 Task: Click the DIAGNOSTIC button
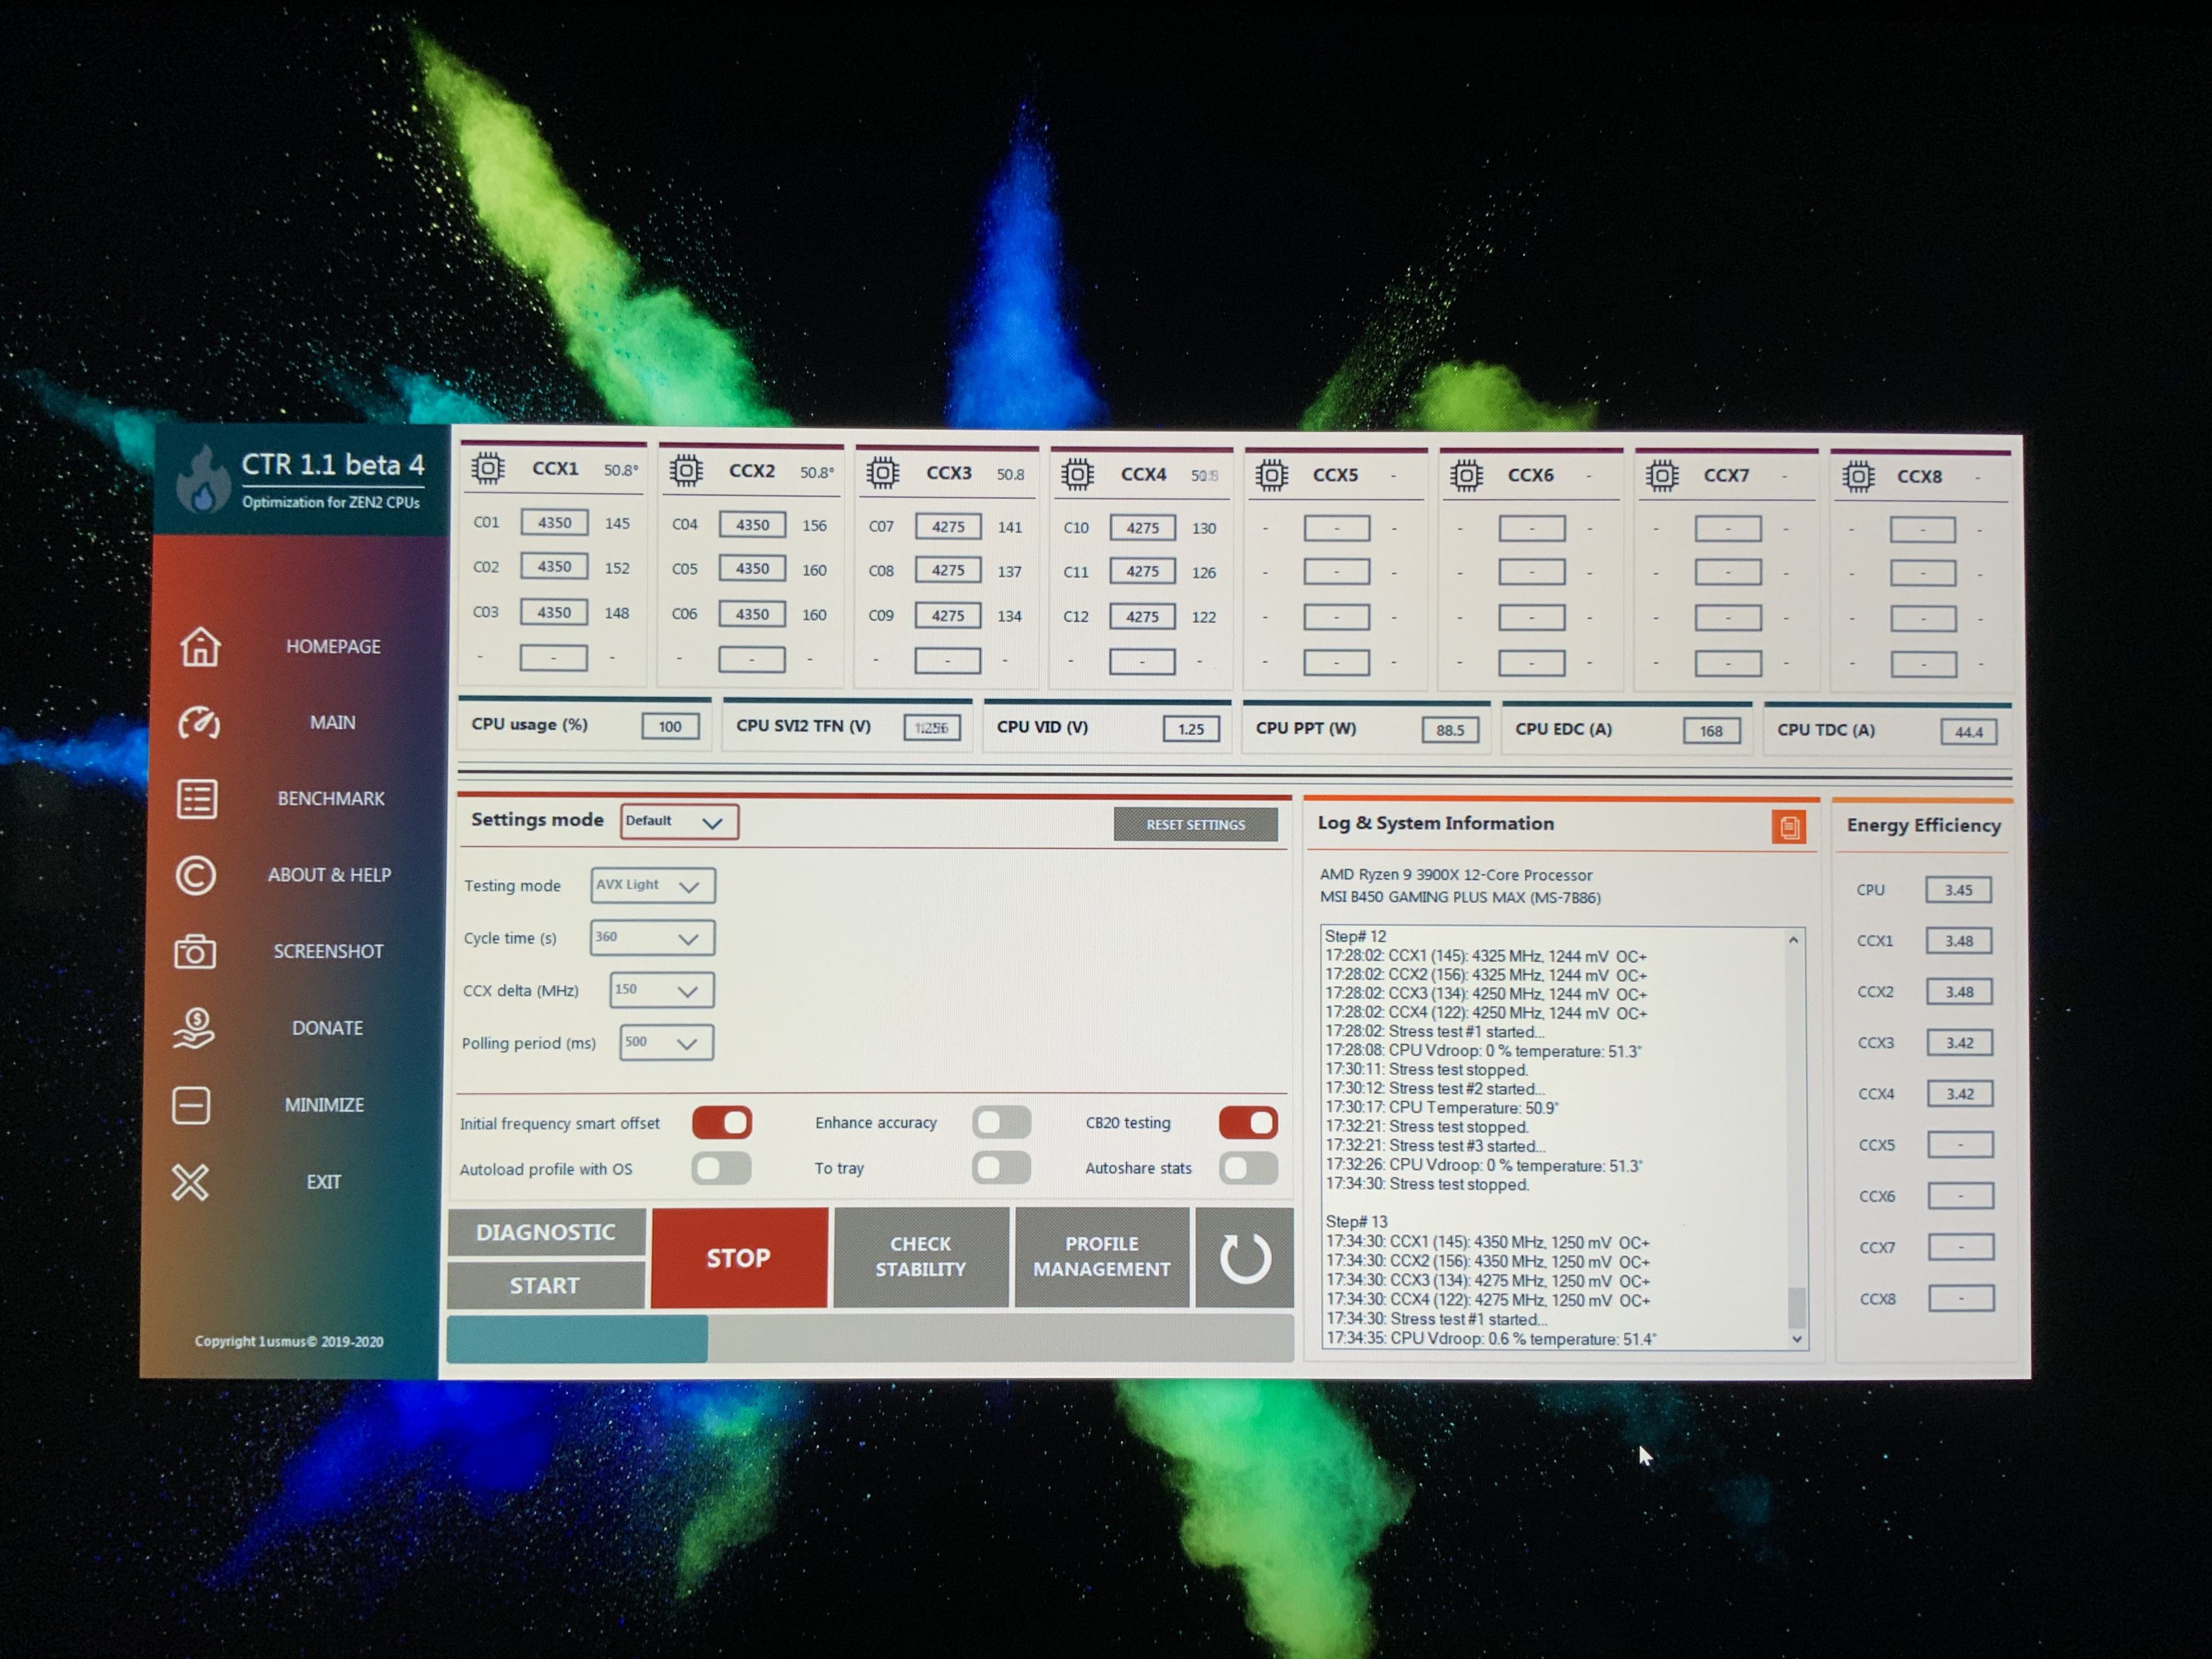(546, 1232)
